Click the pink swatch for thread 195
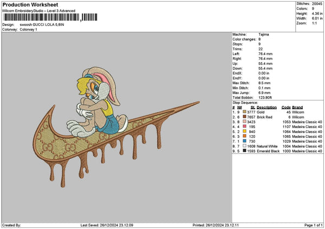This screenshot has height=229, width=325. tap(244, 126)
